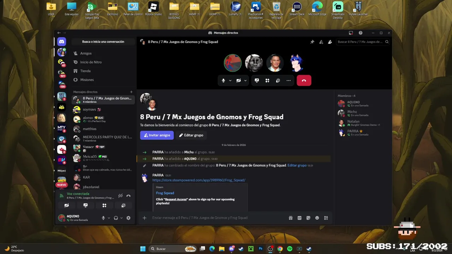Focus the Buscar 8 Peru search field
Screen dimensions: 452x254
[363, 42]
